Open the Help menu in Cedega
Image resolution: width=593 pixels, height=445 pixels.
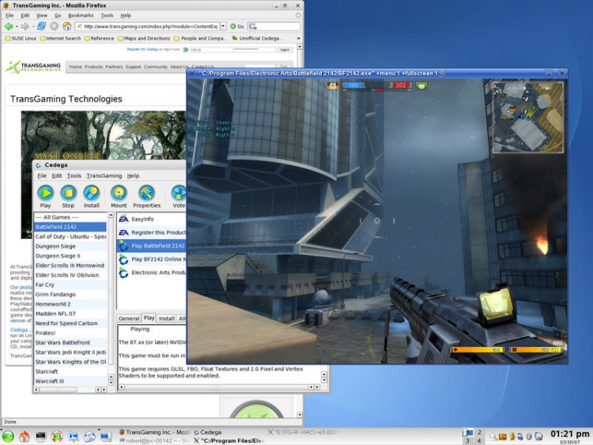coord(133,175)
